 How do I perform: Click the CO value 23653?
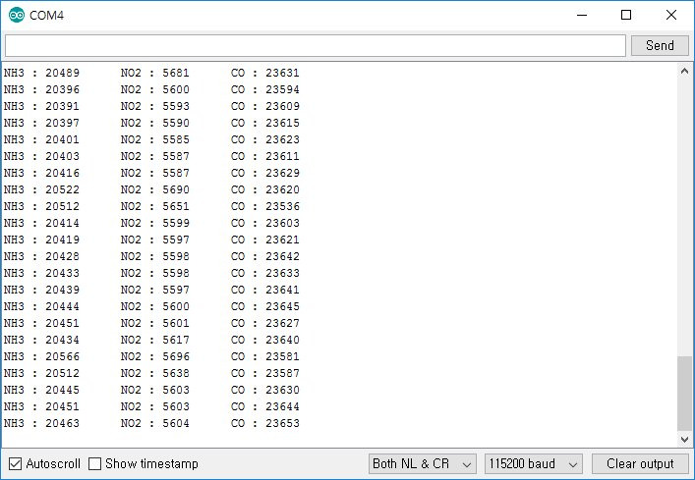pos(283,423)
